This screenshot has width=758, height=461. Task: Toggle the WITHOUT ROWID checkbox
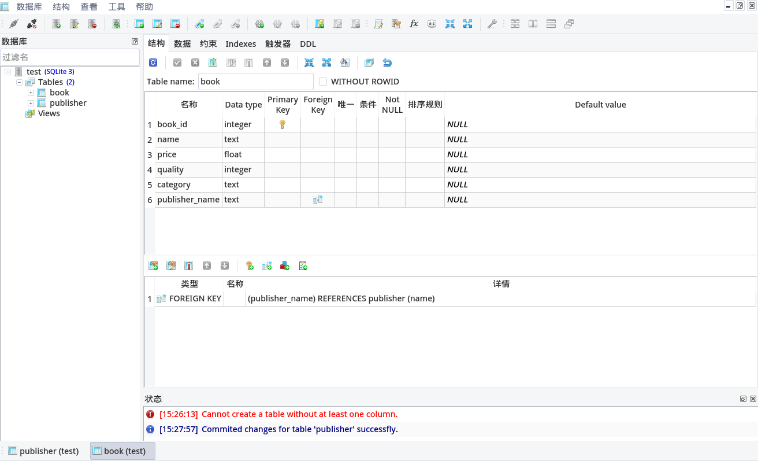click(323, 82)
